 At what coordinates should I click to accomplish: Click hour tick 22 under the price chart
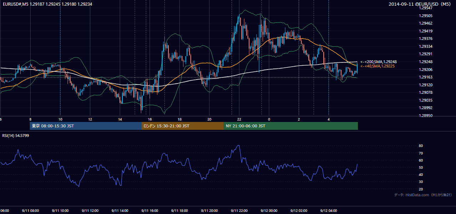point(239,119)
